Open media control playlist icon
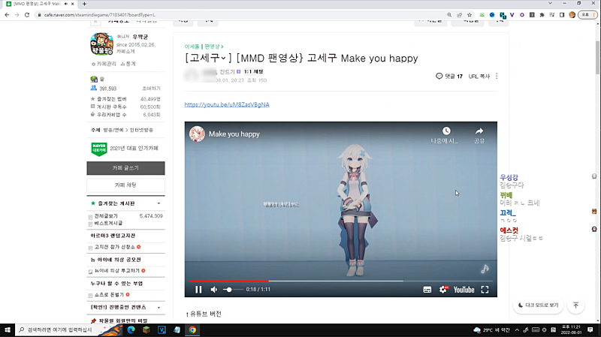Screen dimensions: 601x337 552,15
